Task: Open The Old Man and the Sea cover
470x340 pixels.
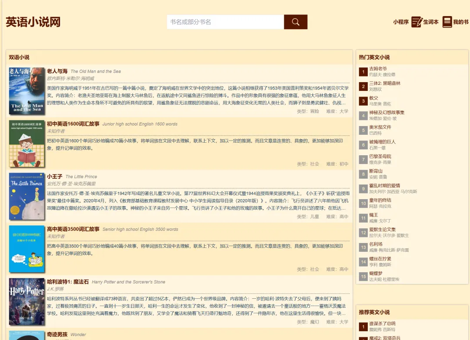Action: (27, 91)
